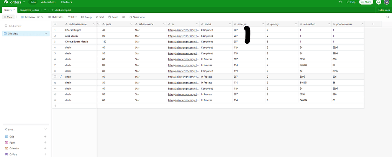
Task: Open Color options
Action: click(113, 17)
